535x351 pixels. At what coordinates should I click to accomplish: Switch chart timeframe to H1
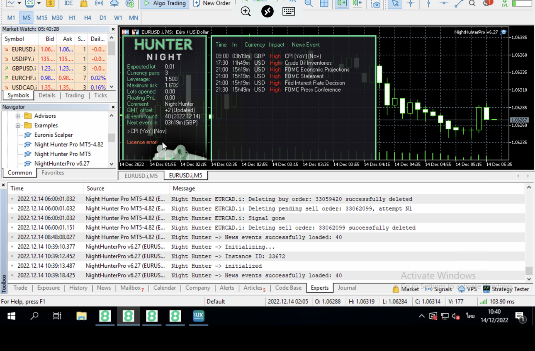[72, 18]
